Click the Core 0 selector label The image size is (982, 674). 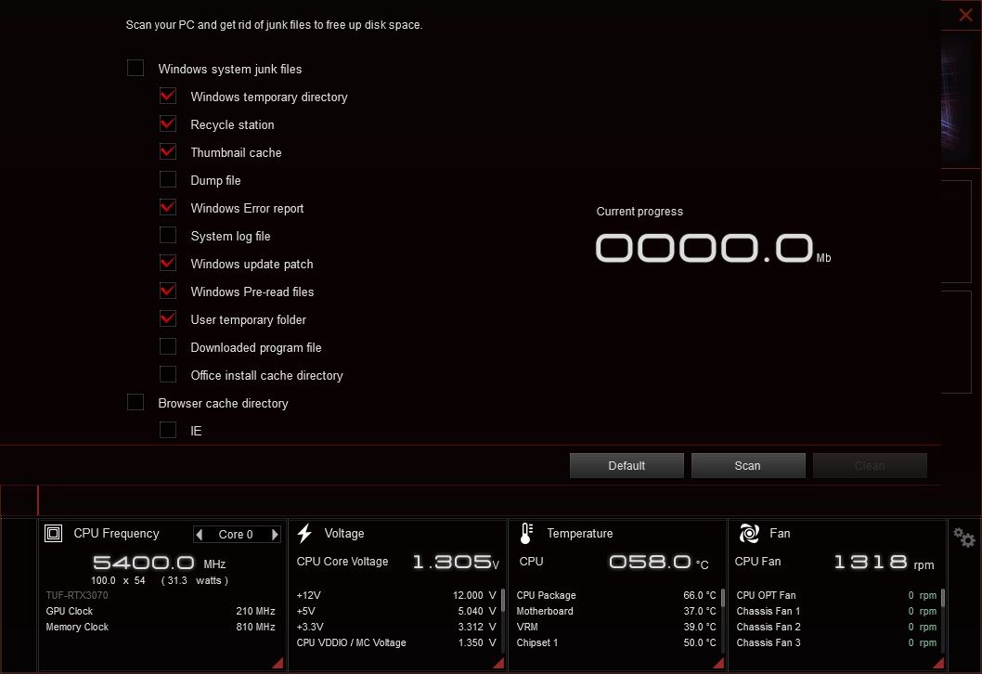pos(236,535)
